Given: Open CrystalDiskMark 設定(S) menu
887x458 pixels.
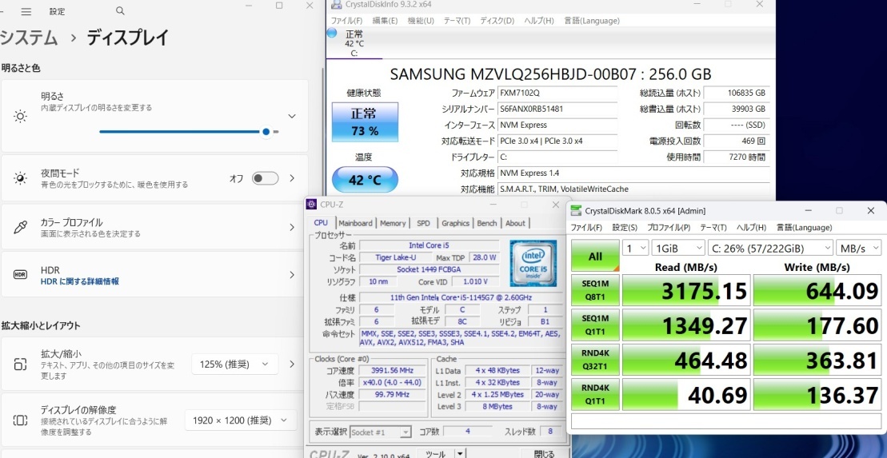Looking at the screenshot, I should (625, 227).
